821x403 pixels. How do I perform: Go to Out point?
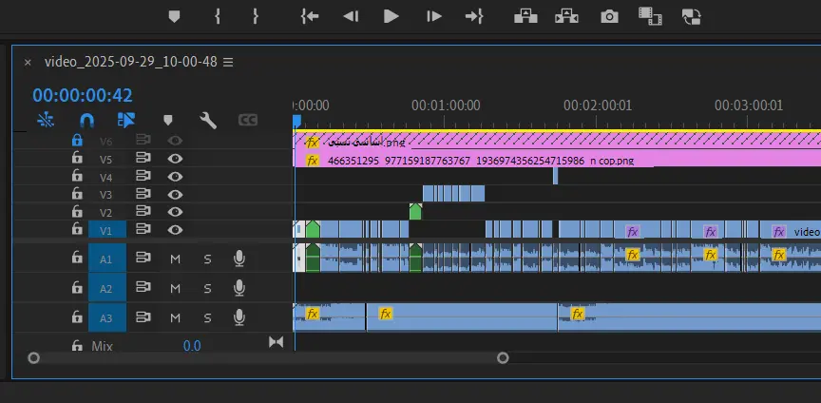tap(474, 17)
